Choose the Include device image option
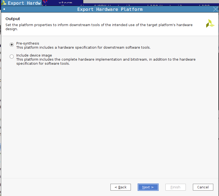The width and height of the screenshot is (219, 196). click(x=12, y=57)
